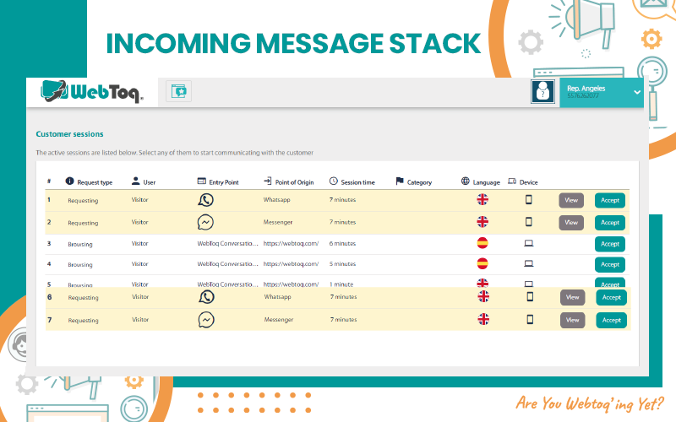
Task: Click the Messenger icon in row 2
Action: [x=205, y=222]
